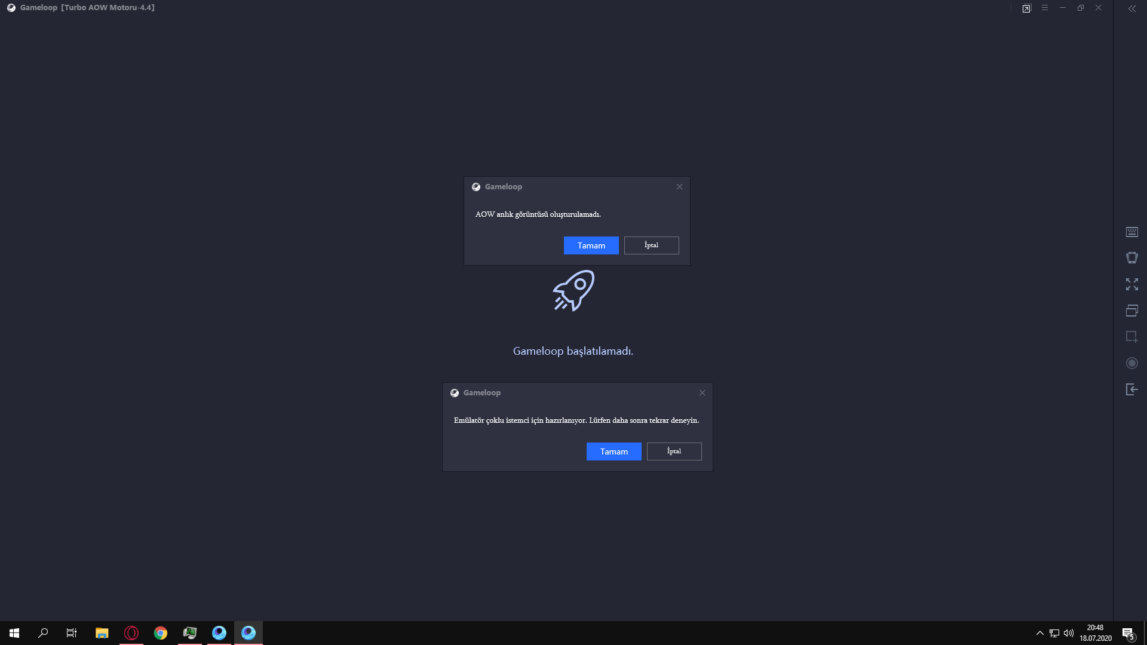
Task: Click the exit arrow icon in the sidebar
Action: click(x=1131, y=389)
